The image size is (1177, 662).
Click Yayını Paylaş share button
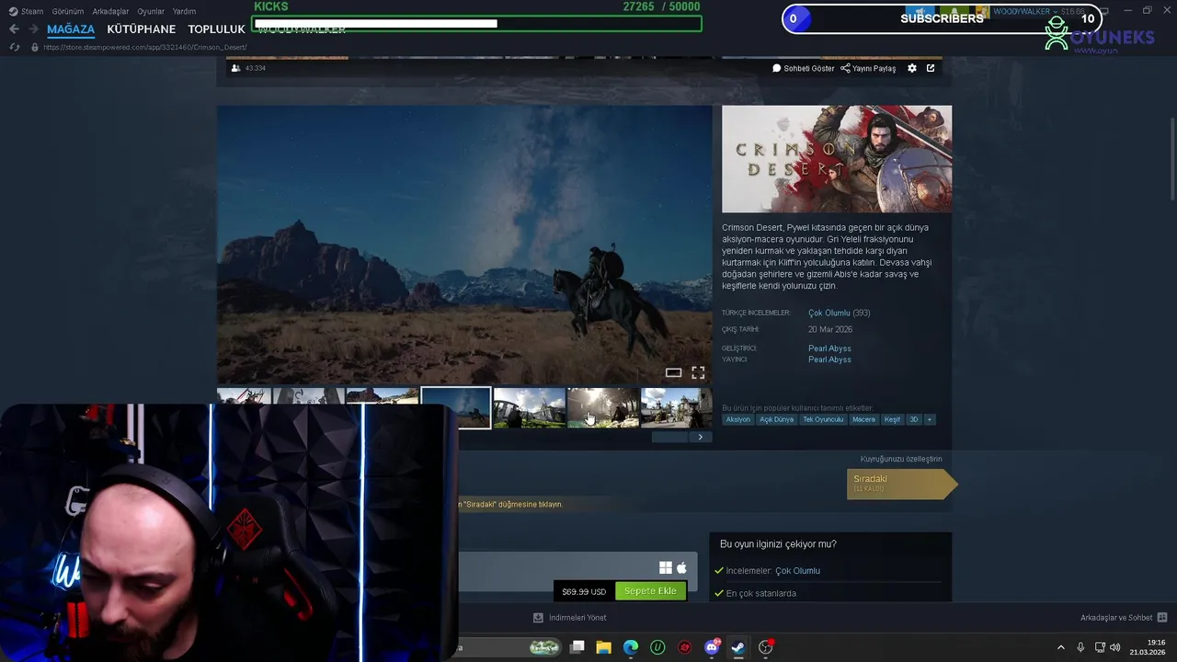(x=868, y=68)
